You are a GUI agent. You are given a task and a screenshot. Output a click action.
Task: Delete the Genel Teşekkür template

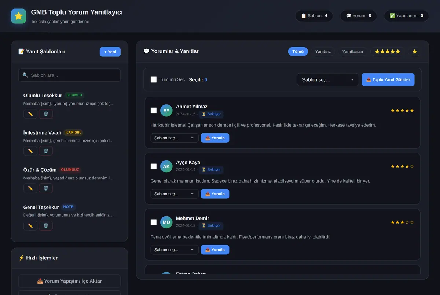[46, 225]
